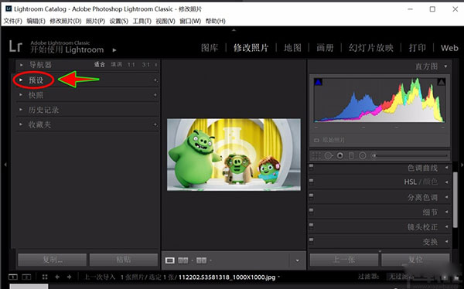Add snapshot with 快照 plus icon
464x289 pixels.
[155, 95]
